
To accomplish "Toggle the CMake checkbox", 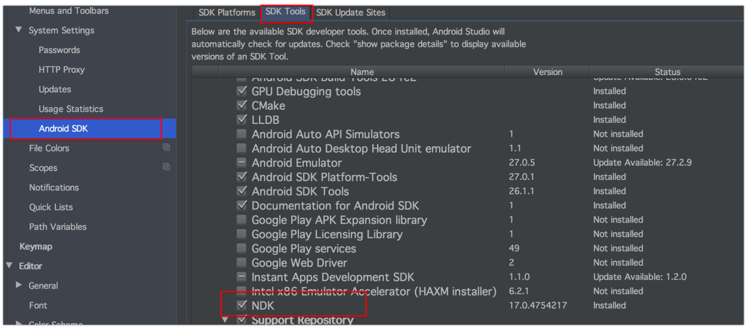I will (242, 105).
